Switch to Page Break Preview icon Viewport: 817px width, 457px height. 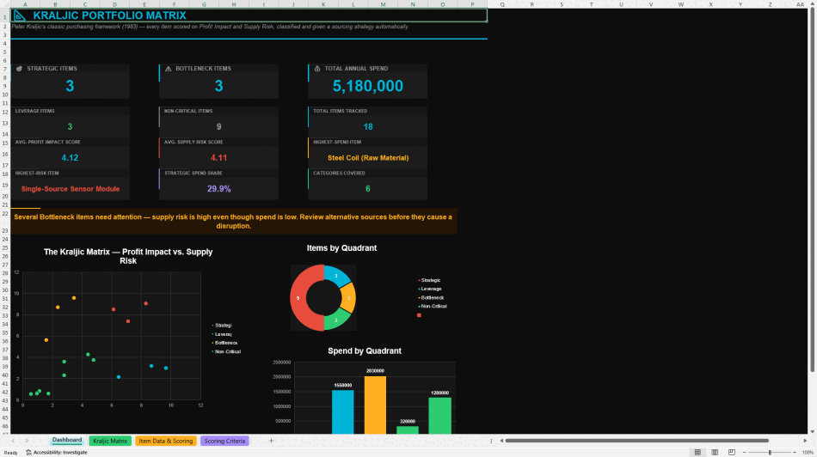coord(732,453)
